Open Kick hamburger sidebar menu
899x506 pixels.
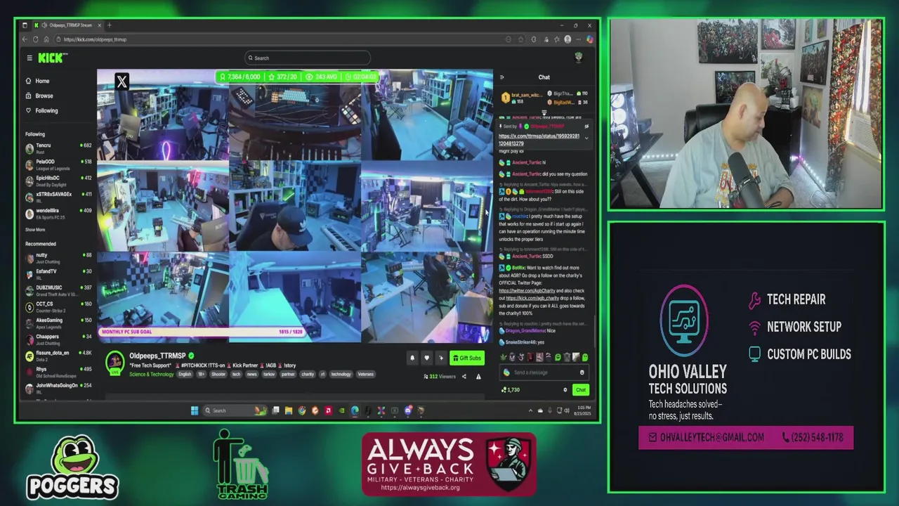[29, 58]
